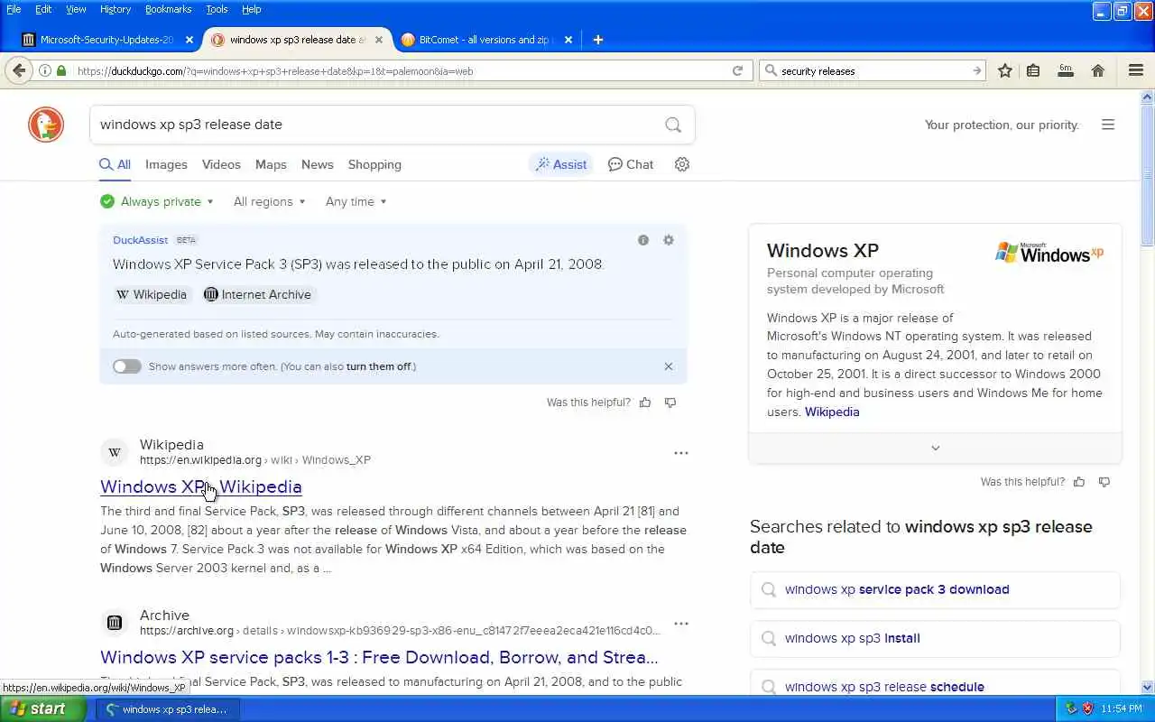1155x722 pixels.
Task: Search related windows xp service pack 3 download
Action: pyautogui.click(x=935, y=589)
